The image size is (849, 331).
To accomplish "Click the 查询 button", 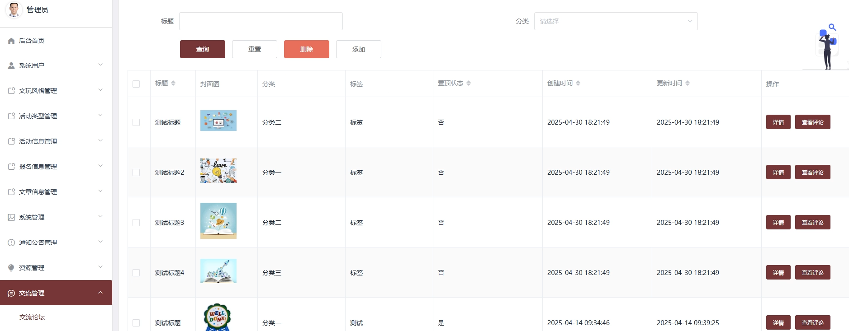I will pyautogui.click(x=203, y=49).
